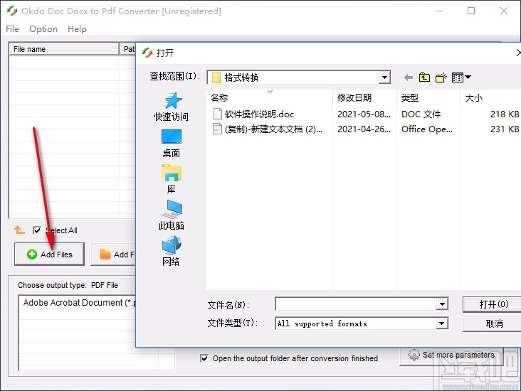Screen dimensions: 521x391
Task: Open This PC (此电脑) location
Action: (x=171, y=215)
